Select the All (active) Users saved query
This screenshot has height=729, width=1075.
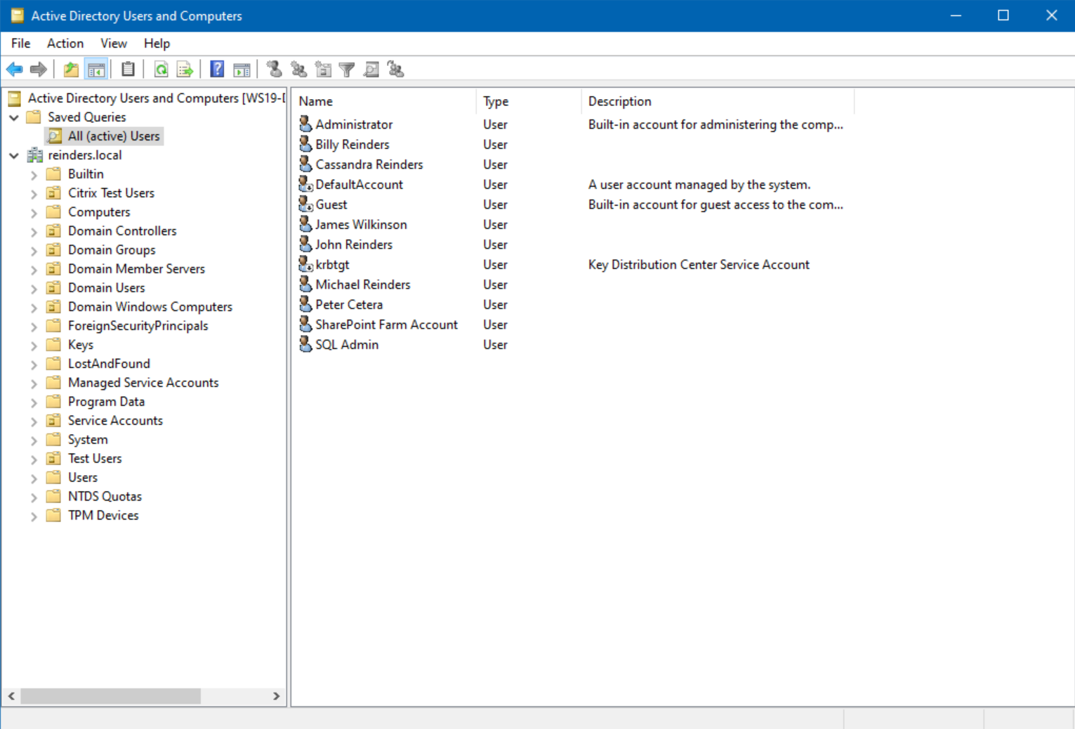tap(113, 136)
